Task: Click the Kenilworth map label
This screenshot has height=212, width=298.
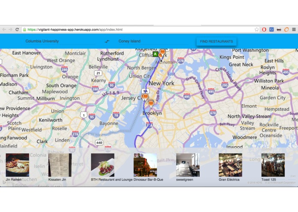Action: [51, 120]
